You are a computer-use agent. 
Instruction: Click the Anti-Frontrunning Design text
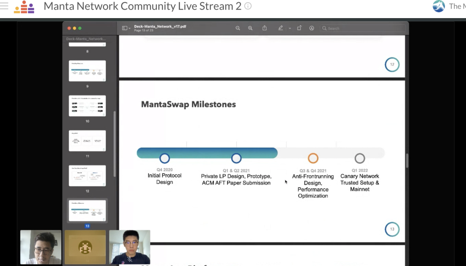[x=313, y=180]
